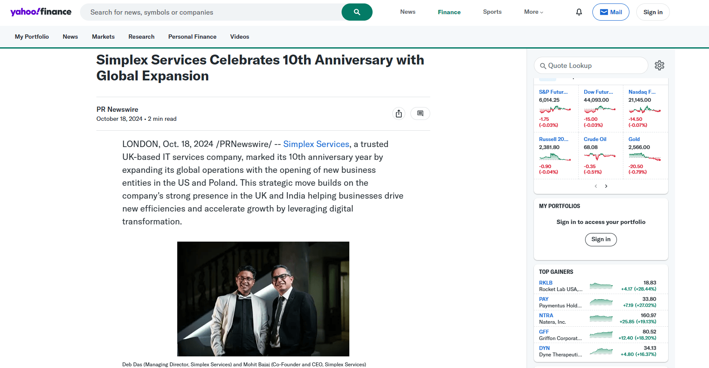Open the notifications bell
This screenshot has width=709, height=368.
click(x=579, y=12)
